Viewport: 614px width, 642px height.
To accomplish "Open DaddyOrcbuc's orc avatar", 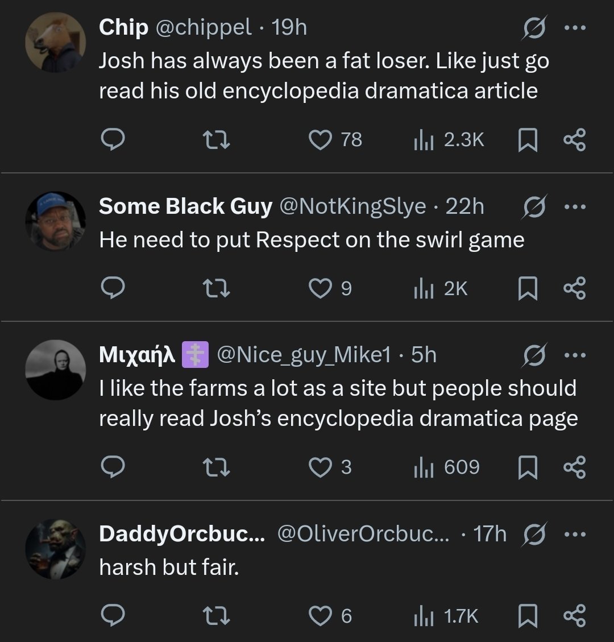I will pyautogui.click(x=56, y=549).
